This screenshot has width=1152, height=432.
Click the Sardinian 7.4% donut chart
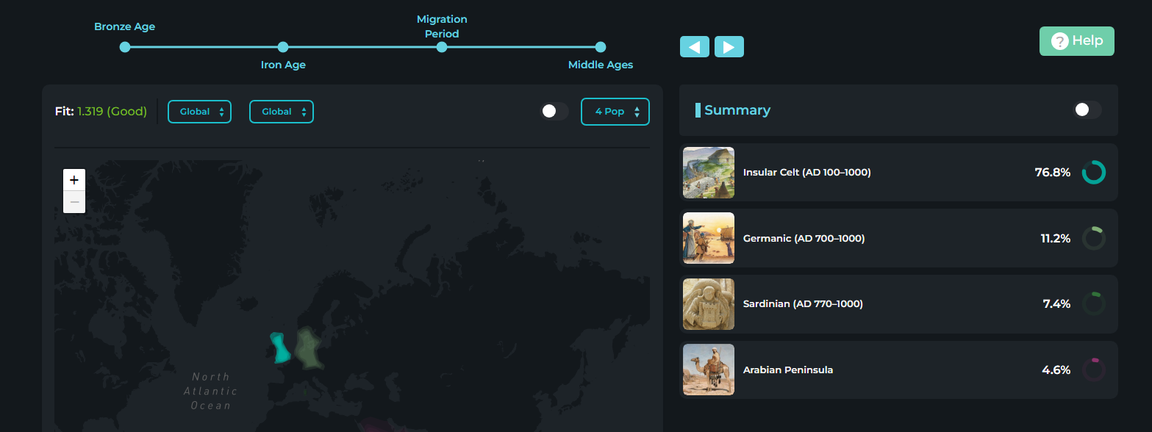point(1094,304)
